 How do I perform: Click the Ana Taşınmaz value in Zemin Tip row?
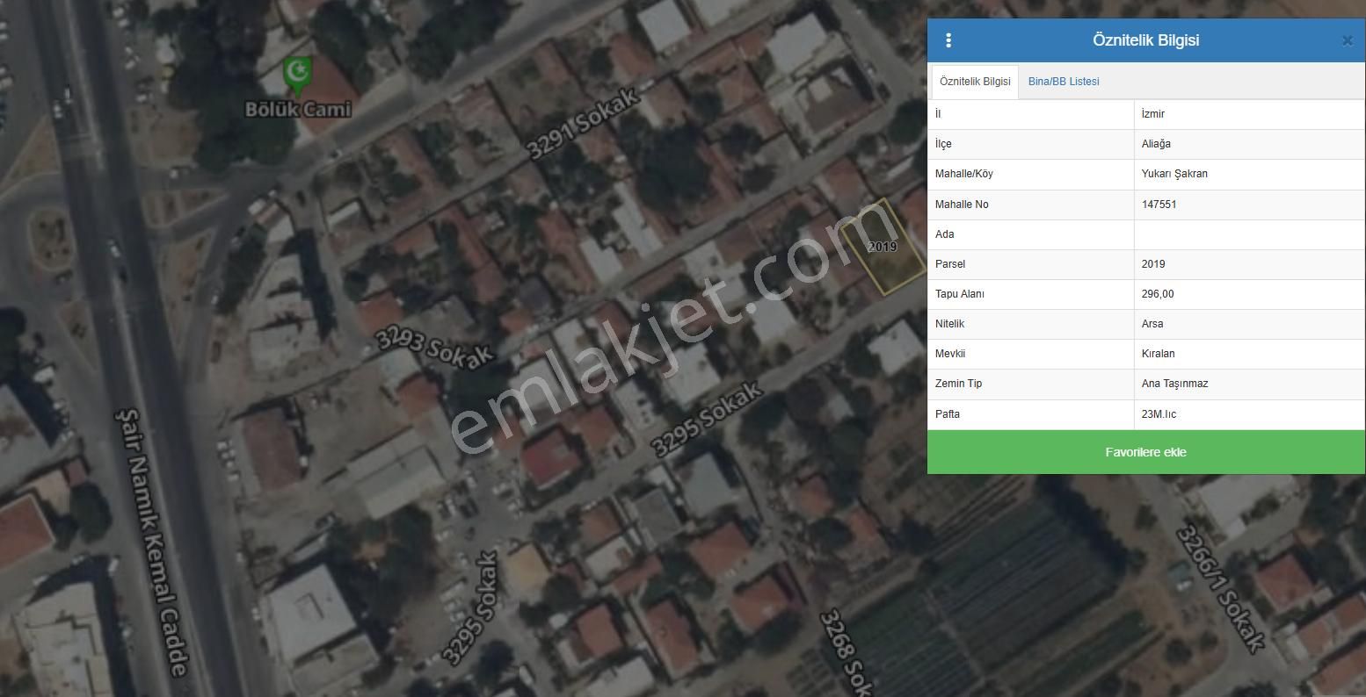pyautogui.click(x=1174, y=384)
